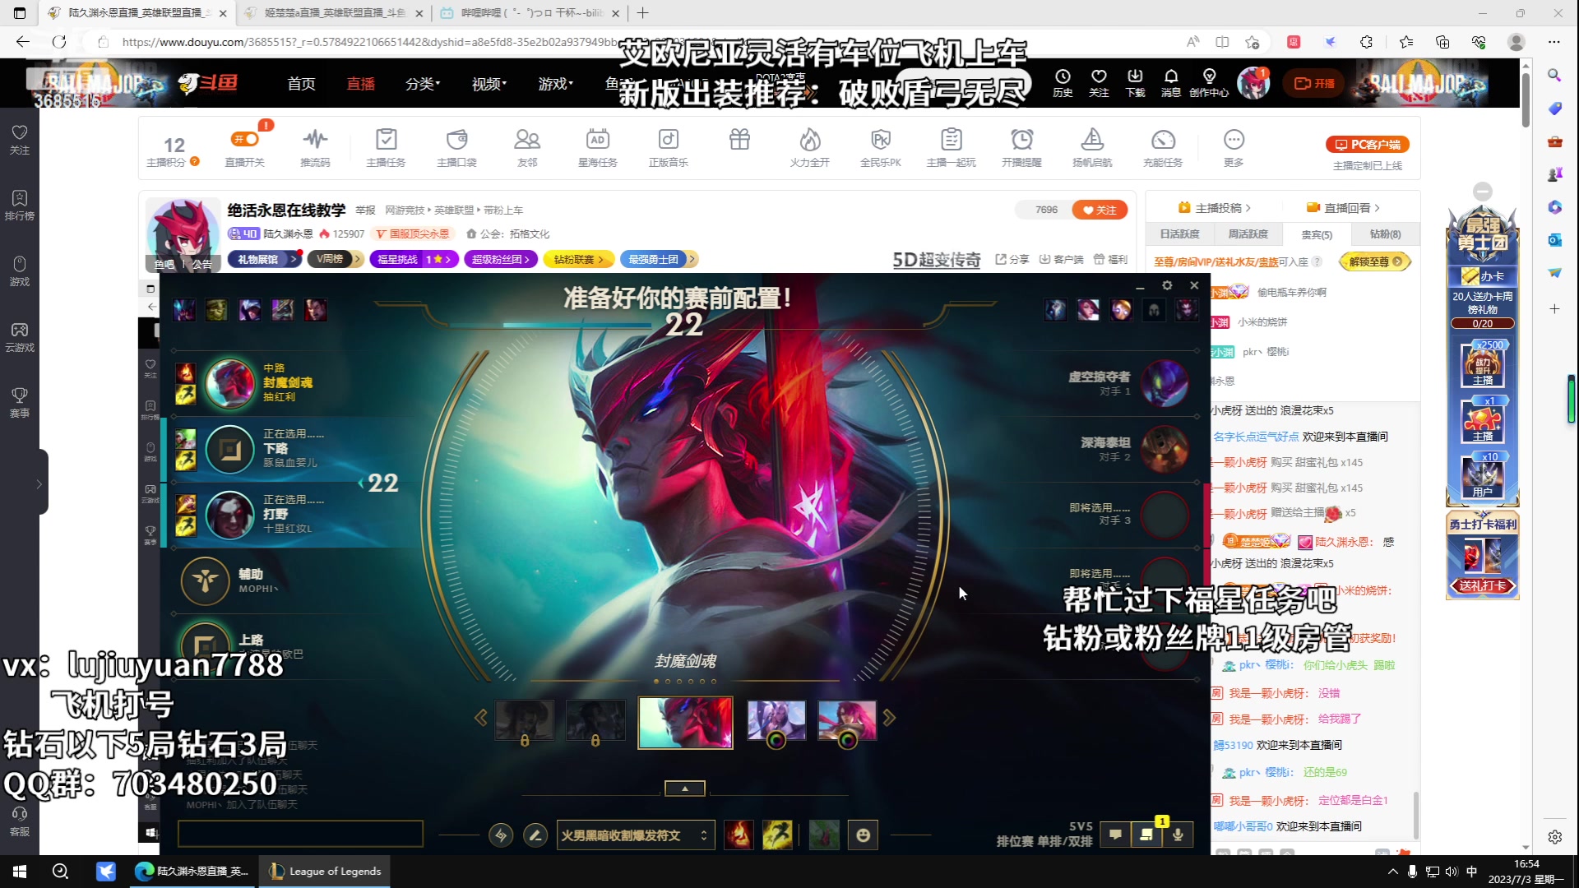The width and height of the screenshot is (1579, 888).
Task: Click the 分享 share link
Action: pos(1012,259)
